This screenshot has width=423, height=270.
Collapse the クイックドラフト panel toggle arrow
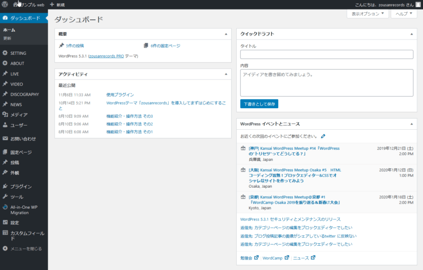[411, 34]
